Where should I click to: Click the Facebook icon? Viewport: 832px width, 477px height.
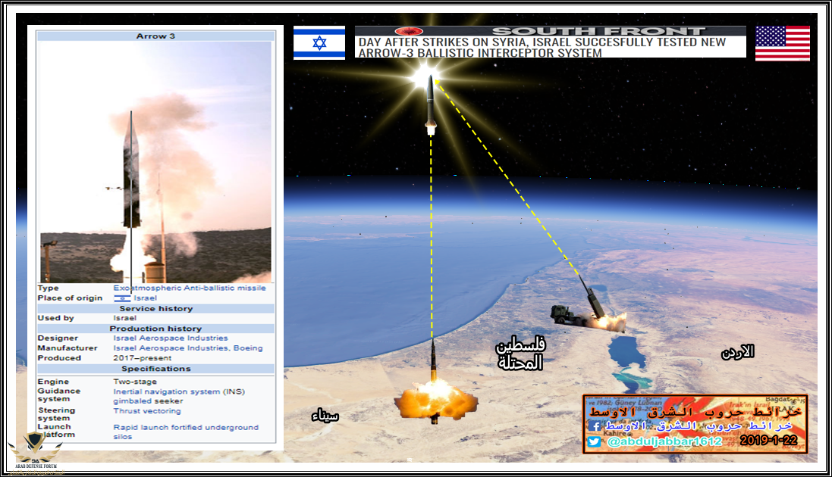point(595,426)
